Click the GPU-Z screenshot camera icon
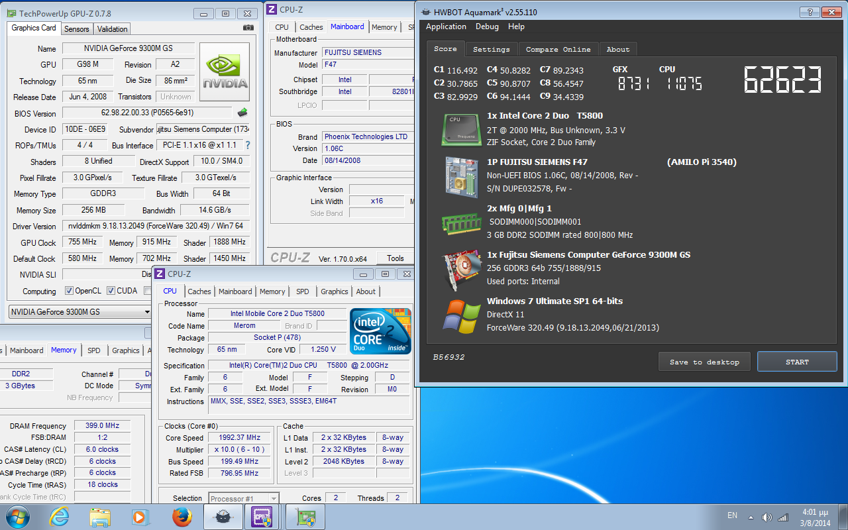Screen dimensions: 848x530 coord(248,28)
